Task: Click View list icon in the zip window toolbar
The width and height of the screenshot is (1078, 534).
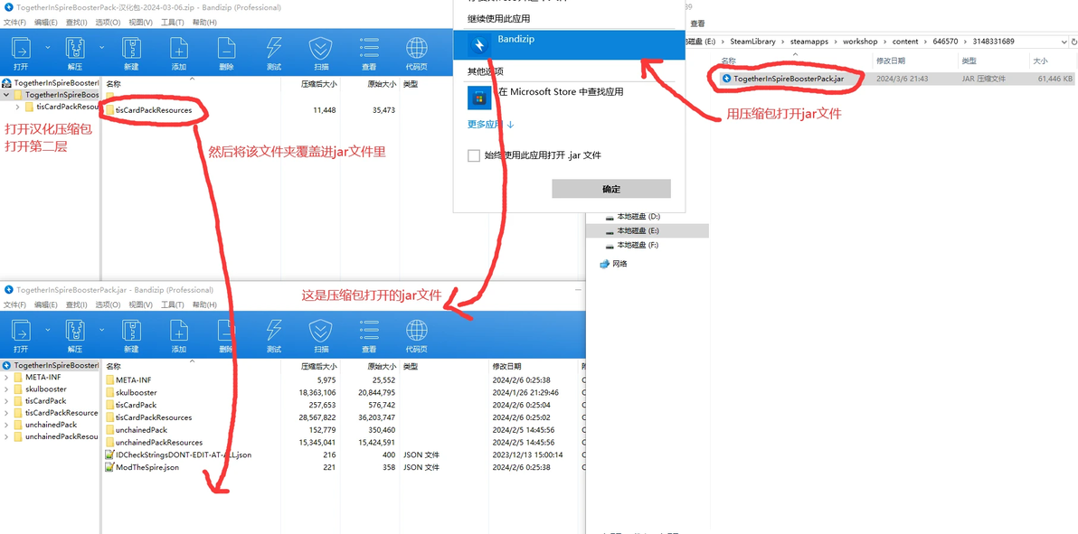Action: 369,48
